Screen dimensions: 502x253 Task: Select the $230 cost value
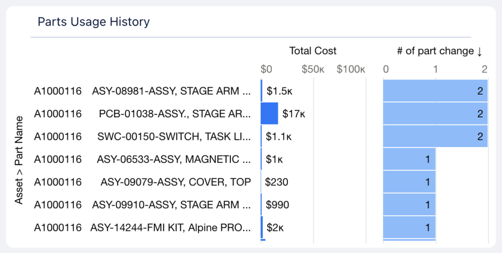pyautogui.click(x=276, y=182)
